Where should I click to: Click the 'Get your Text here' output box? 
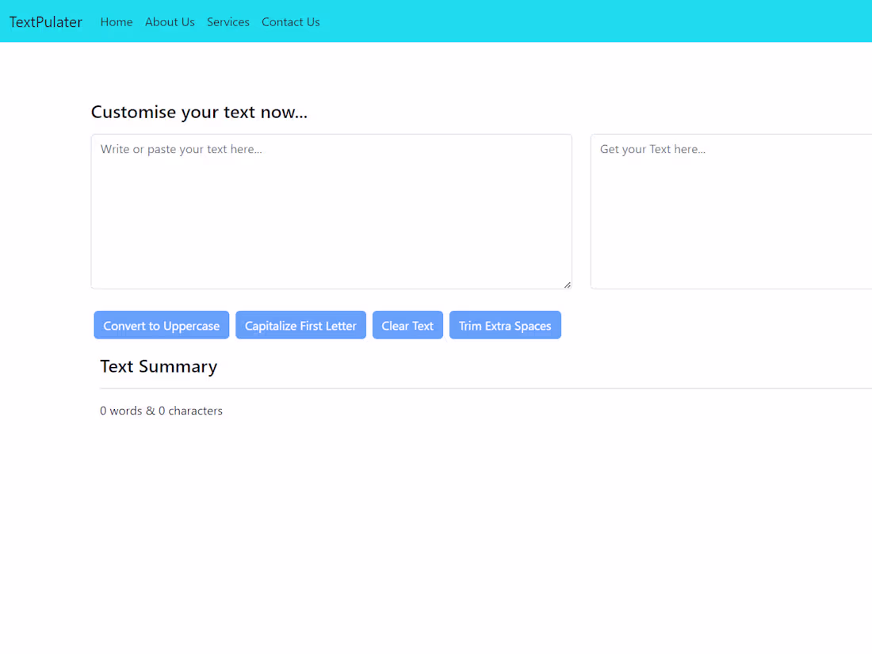click(x=729, y=210)
